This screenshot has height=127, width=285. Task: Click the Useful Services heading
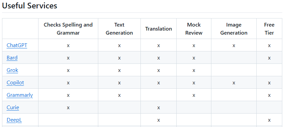click(29, 6)
